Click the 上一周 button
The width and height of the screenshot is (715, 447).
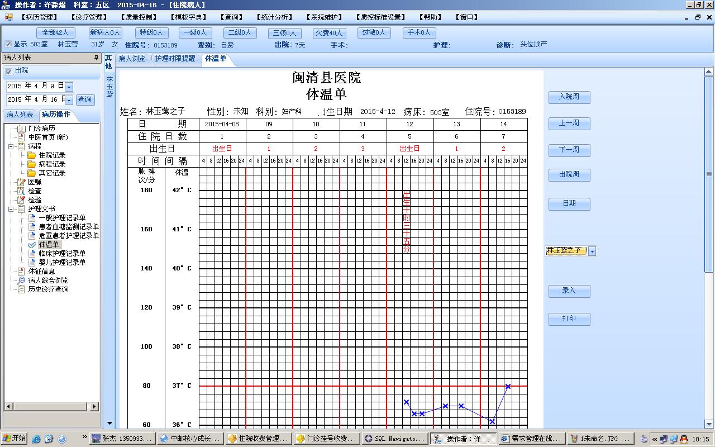(x=569, y=123)
